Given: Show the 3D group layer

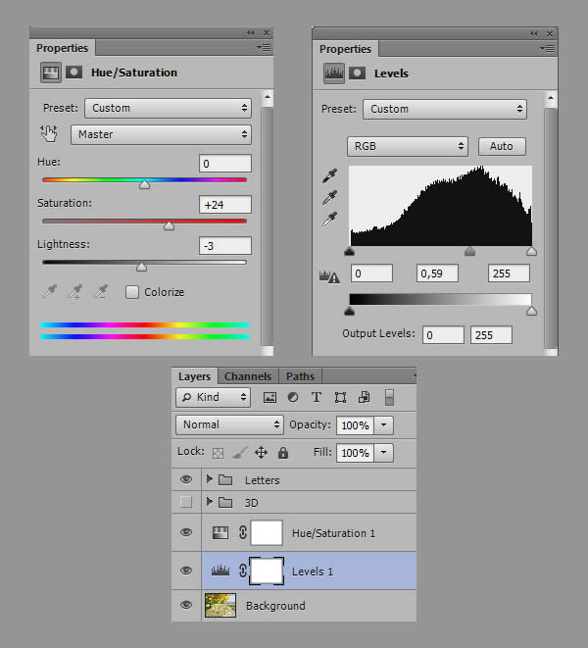Looking at the screenshot, I should (186, 503).
